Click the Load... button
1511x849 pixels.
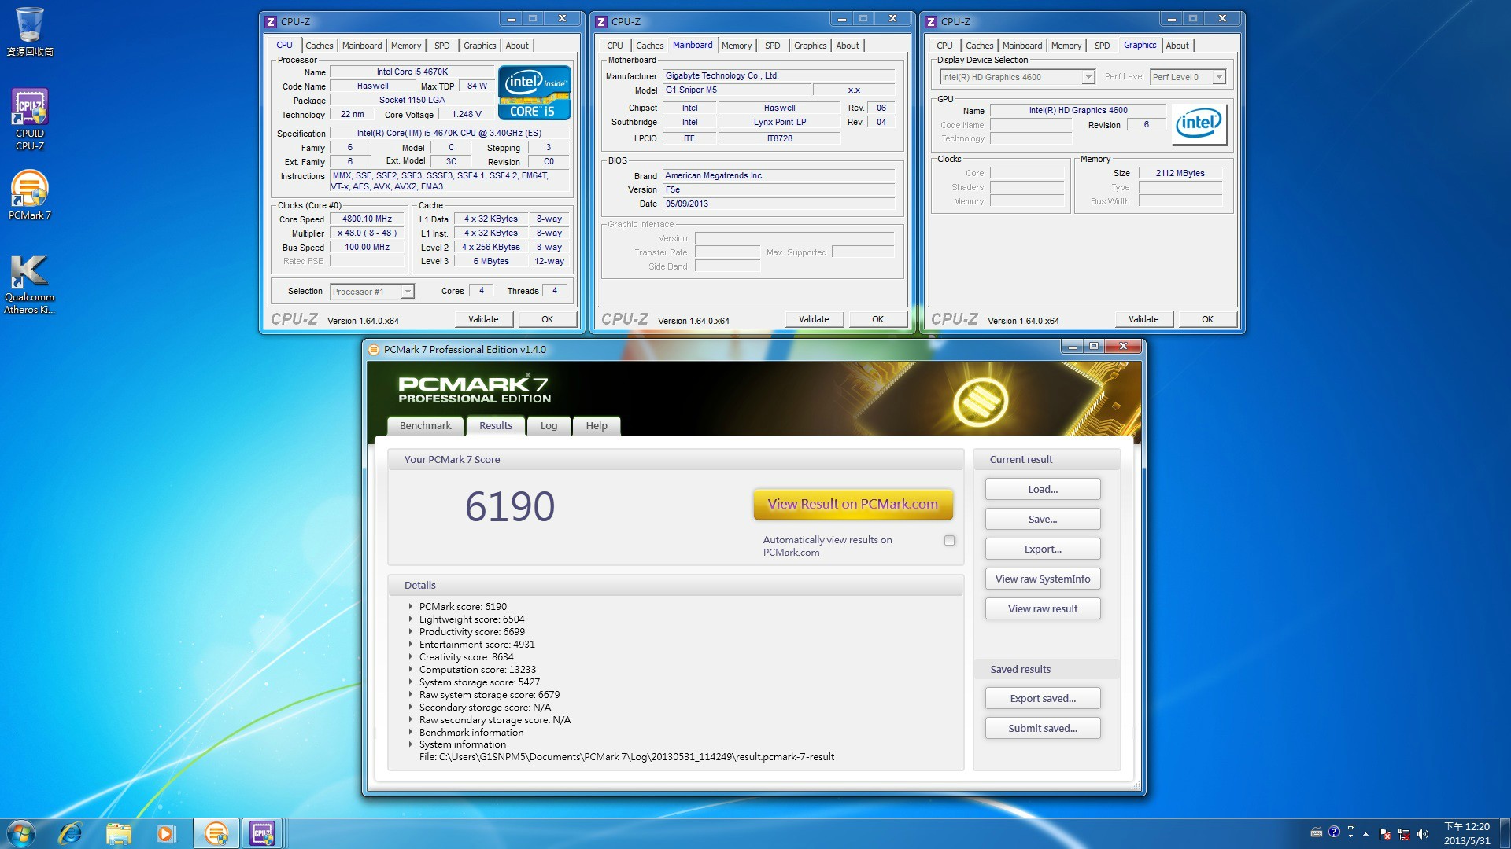click(x=1043, y=489)
